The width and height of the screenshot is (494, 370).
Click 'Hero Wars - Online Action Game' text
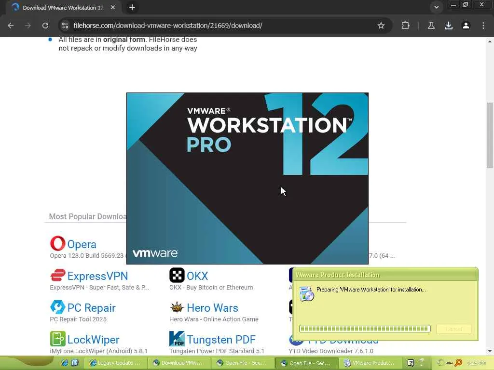[x=214, y=319]
